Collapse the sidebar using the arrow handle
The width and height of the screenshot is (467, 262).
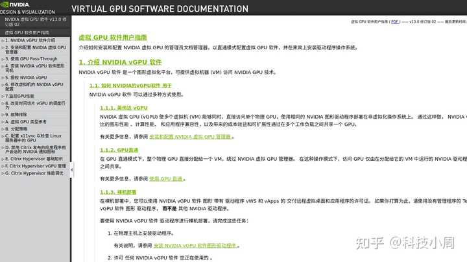71,170
